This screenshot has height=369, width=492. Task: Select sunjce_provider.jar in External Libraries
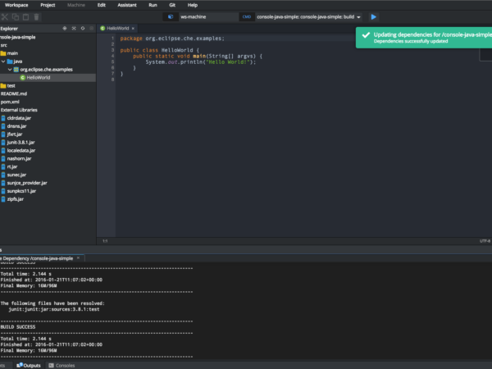coord(27,183)
